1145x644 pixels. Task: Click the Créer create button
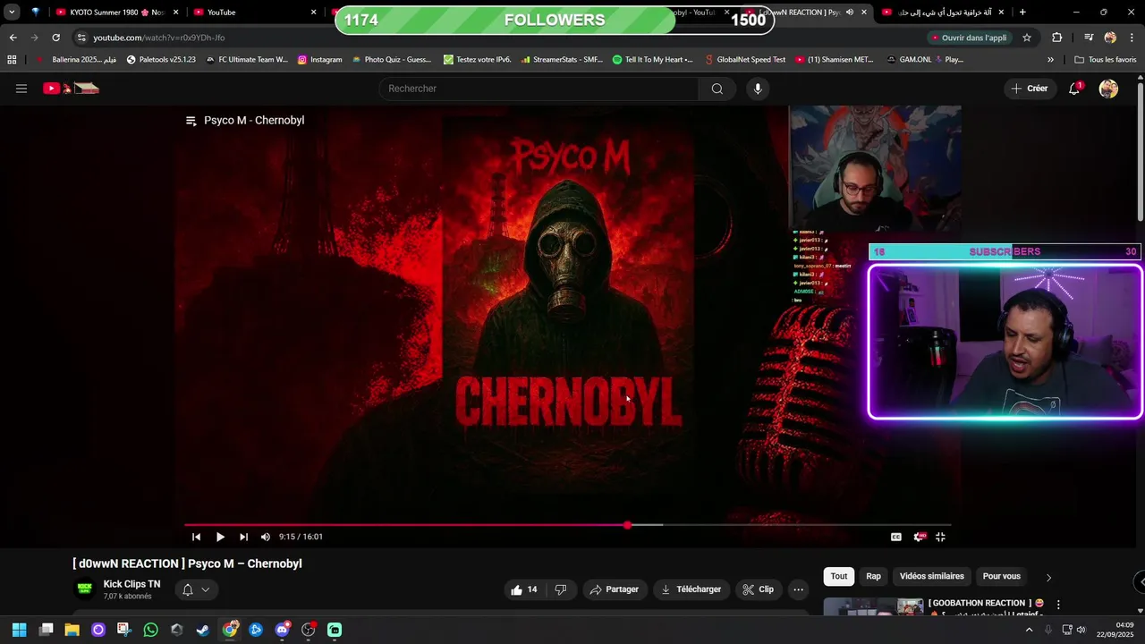pos(1030,89)
